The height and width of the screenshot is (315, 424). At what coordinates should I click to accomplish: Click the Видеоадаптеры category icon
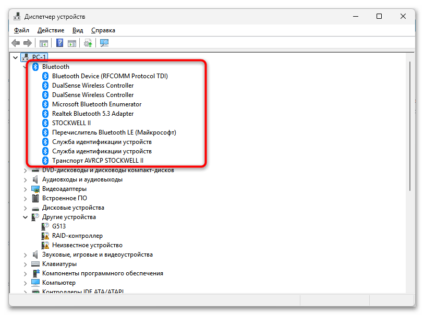(35, 189)
